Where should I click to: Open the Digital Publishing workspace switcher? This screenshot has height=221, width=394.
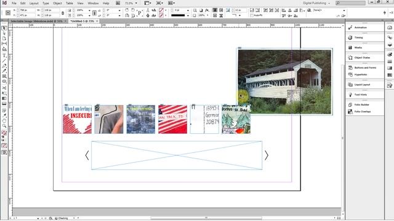pyautogui.click(x=316, y=3)
